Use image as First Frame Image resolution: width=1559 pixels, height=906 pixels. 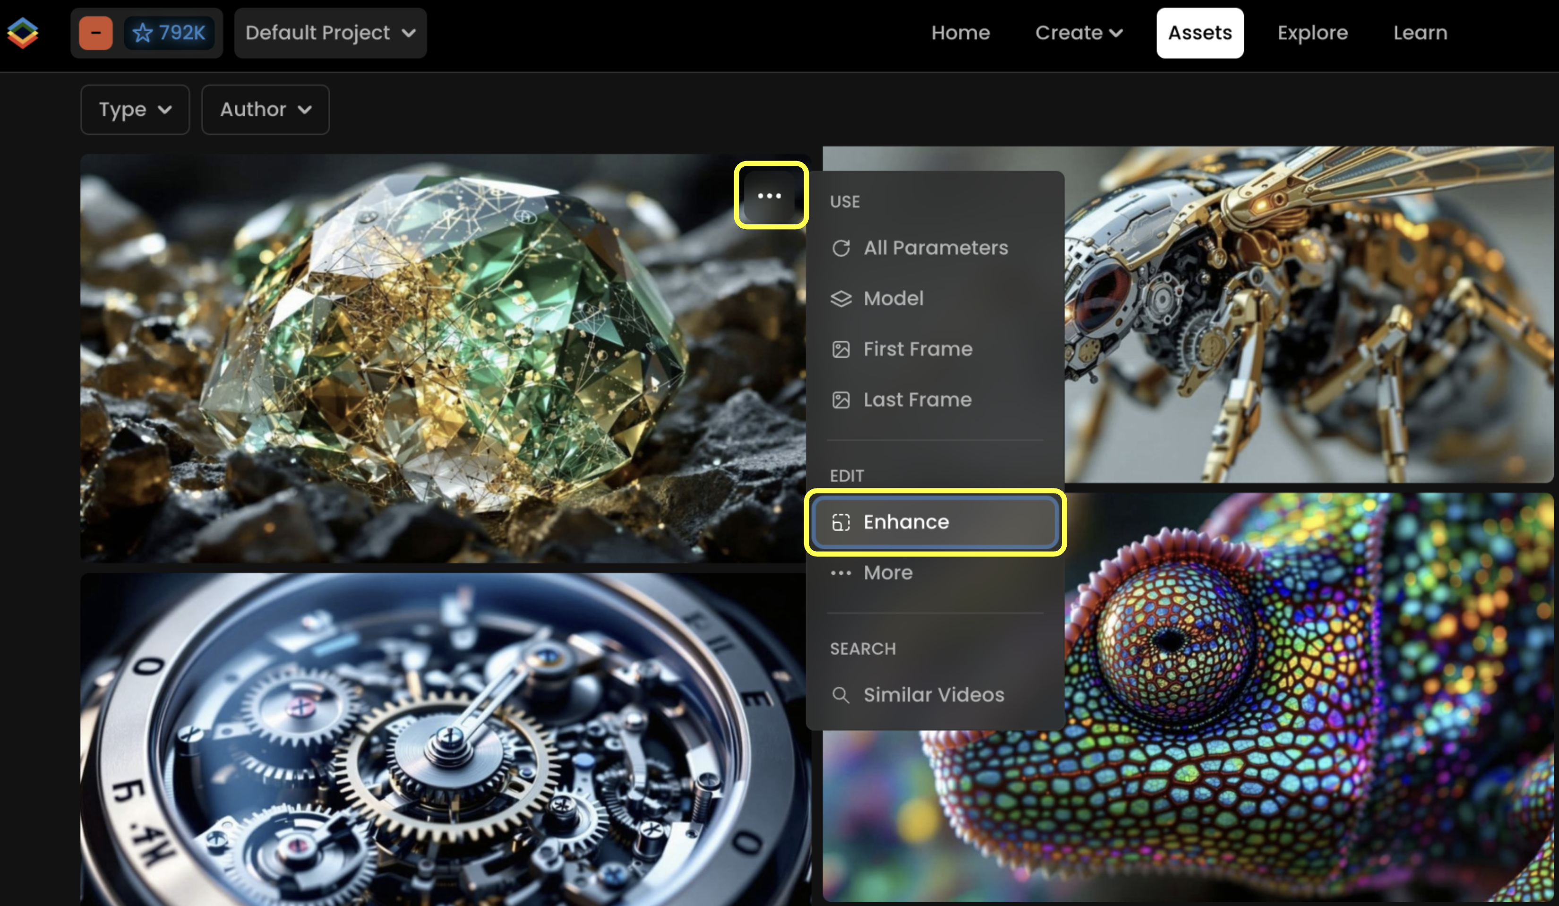[x=935, y=350]
